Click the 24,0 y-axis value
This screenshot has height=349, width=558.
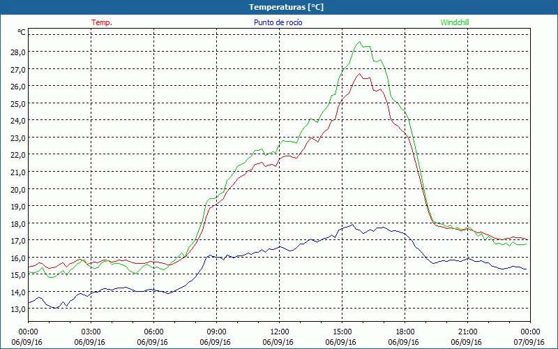(18, 121)
